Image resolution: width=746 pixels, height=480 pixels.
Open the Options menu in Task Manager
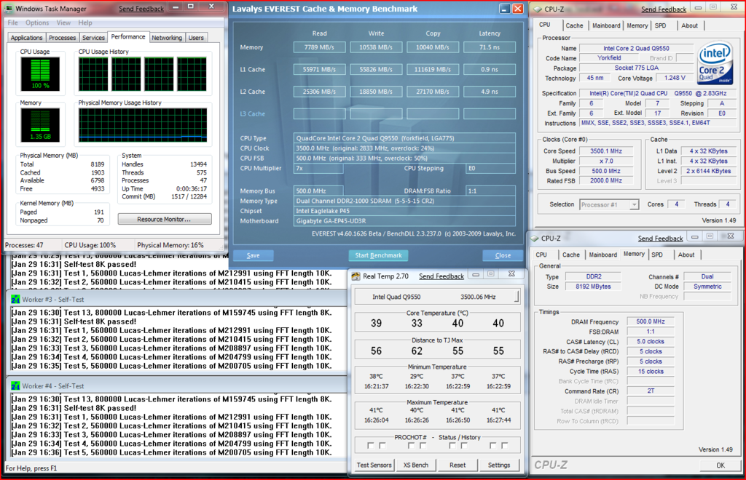(x=37, y=23)
